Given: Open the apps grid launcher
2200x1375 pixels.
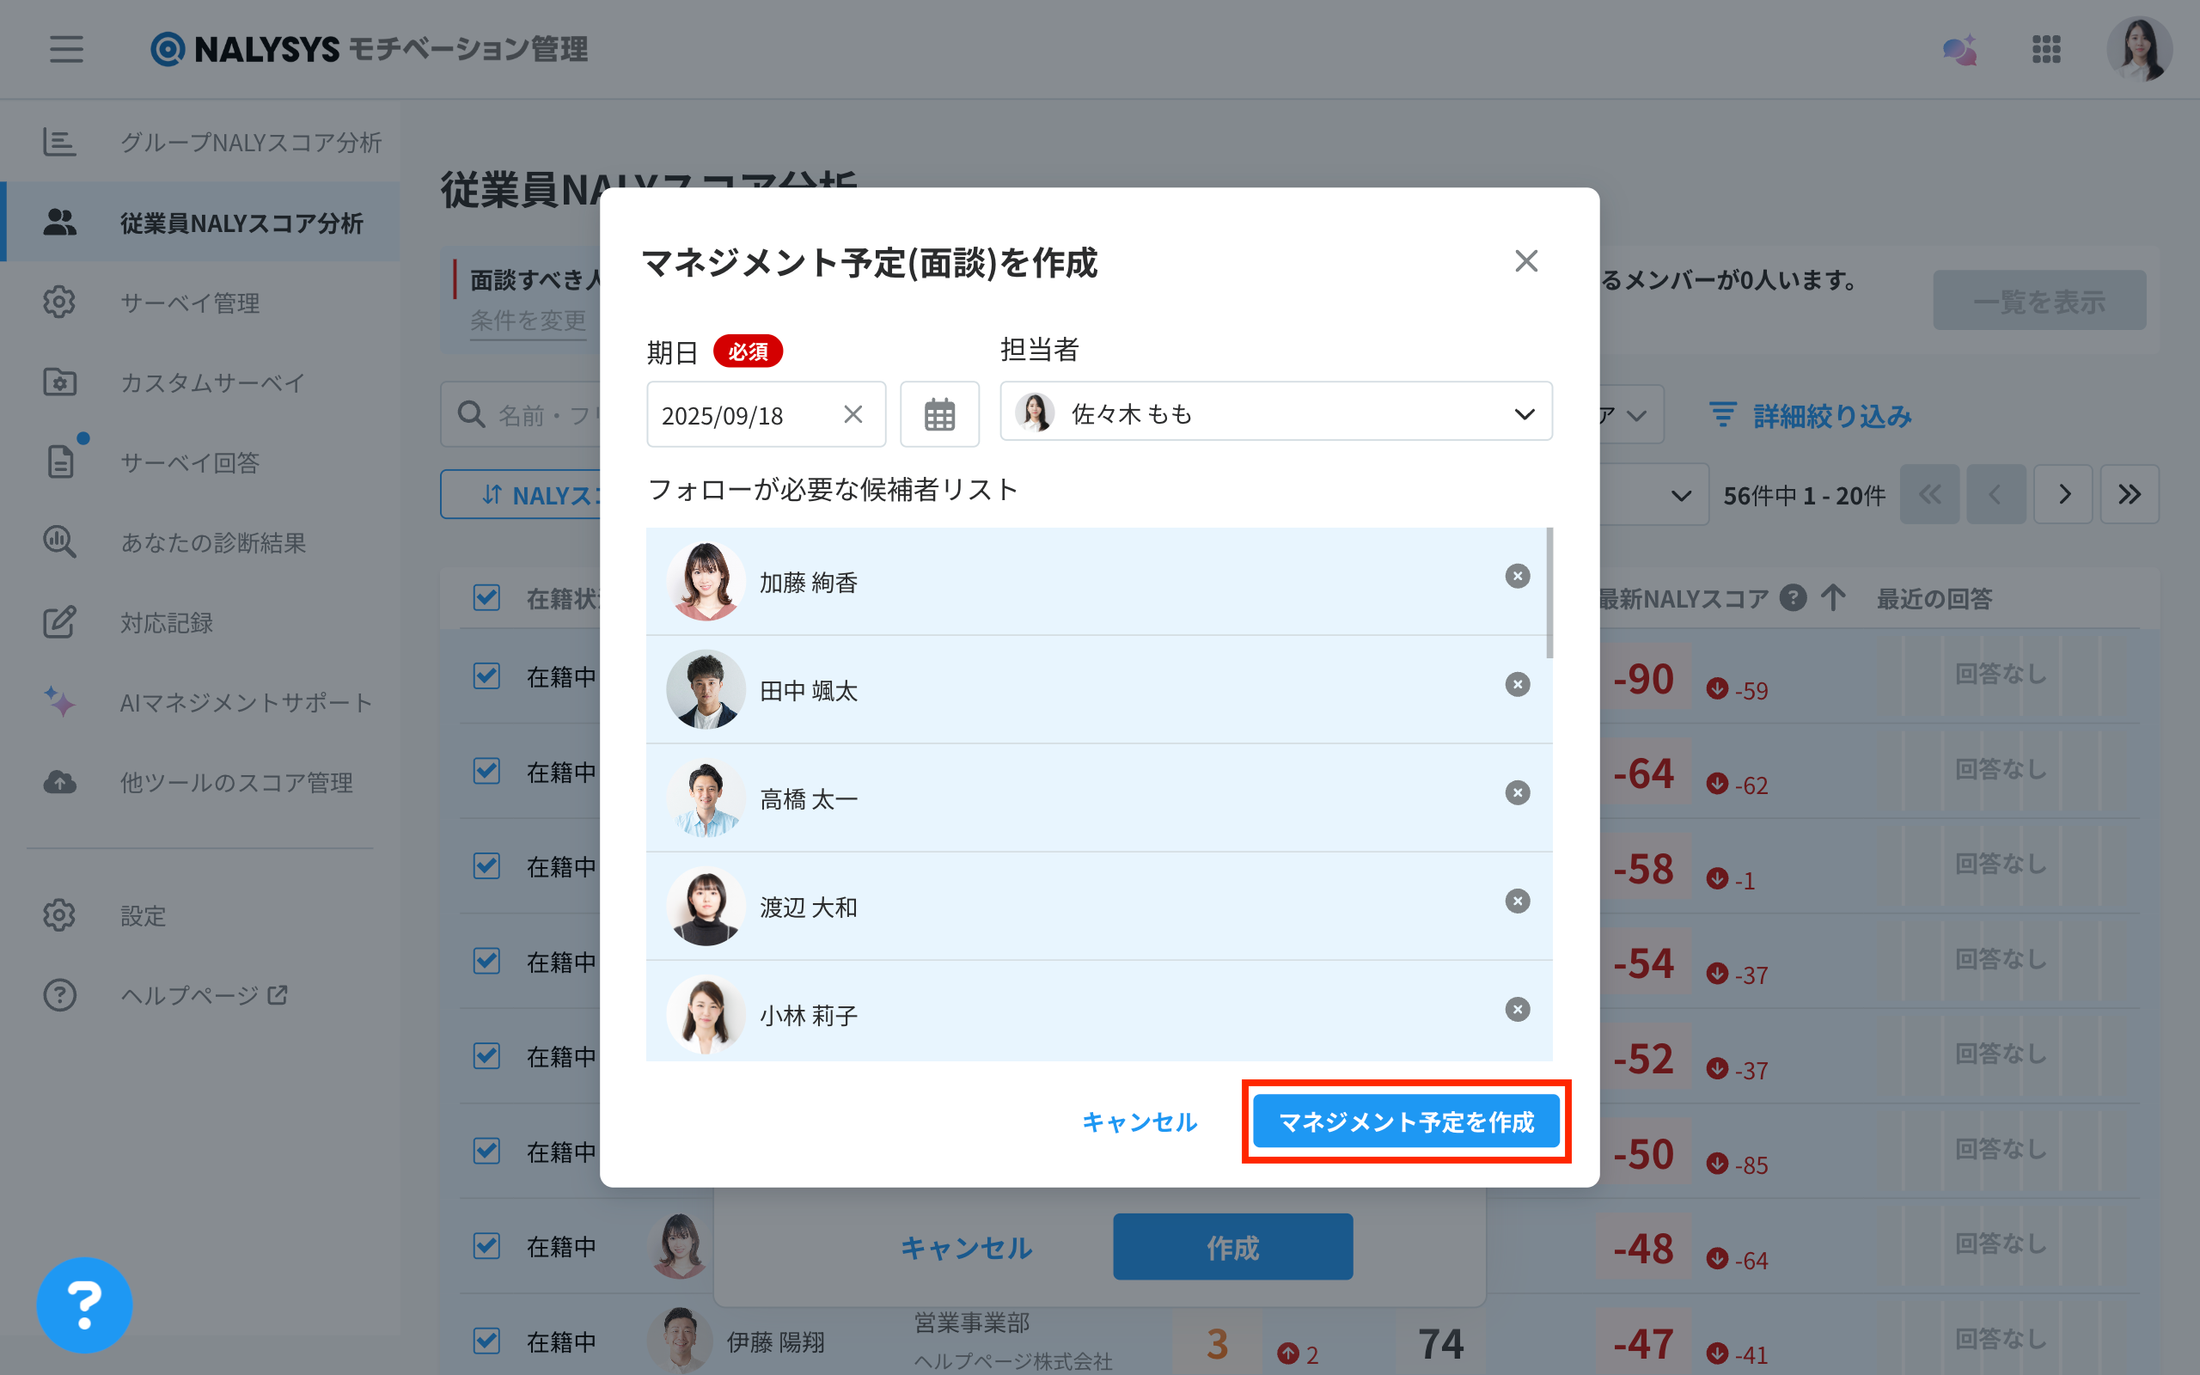Looking at the screenshot, I should click(x=2045, y=49).
